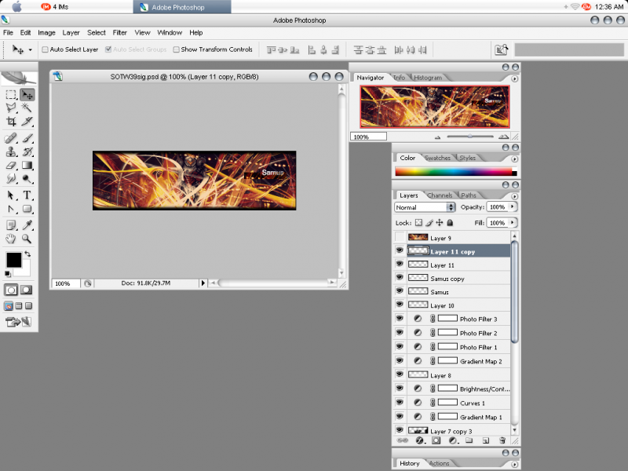Select the History Brush tool

pos(27,152)
